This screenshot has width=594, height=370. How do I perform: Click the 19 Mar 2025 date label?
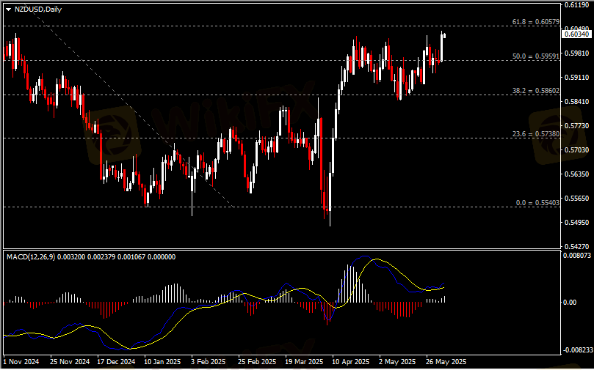tap(304, 362)
